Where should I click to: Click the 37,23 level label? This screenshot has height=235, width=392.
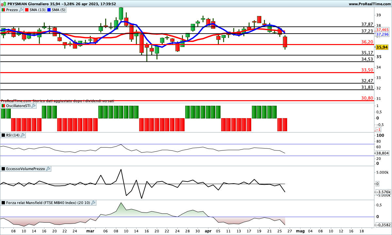tap(367, 31)
